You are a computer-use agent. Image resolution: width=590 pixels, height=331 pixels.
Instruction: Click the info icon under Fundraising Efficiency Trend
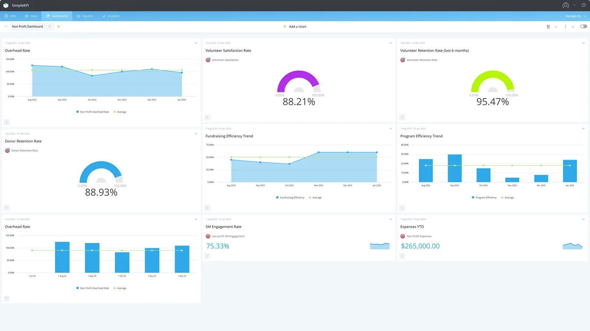[x=207, y=207]
